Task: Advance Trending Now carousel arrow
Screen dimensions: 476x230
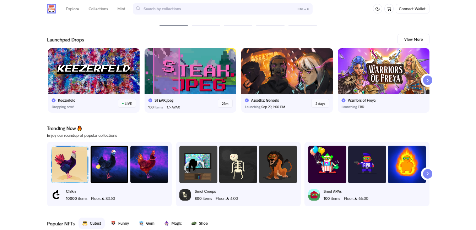Action: click(428, 174)
